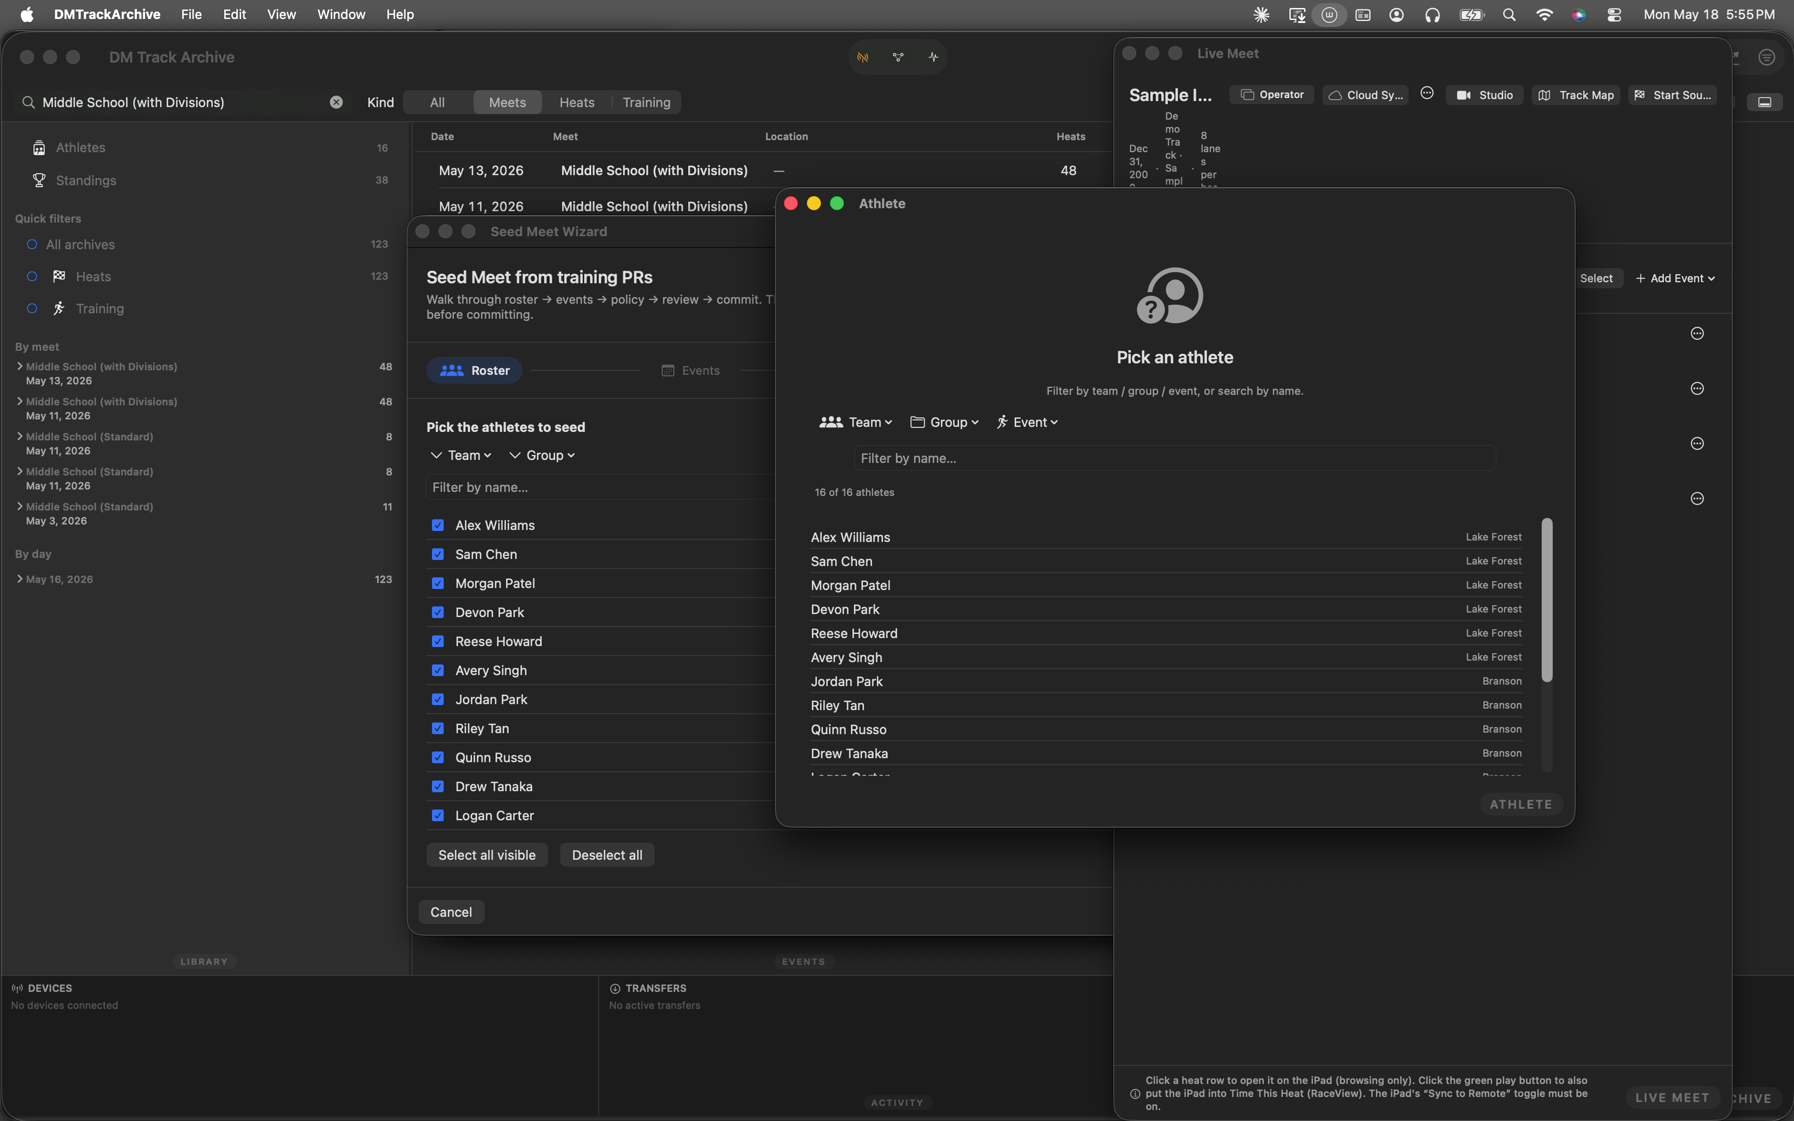Screen dimensions: 1794x1121
Task: Clear the library search with the X icon
Action: point(336,102)
